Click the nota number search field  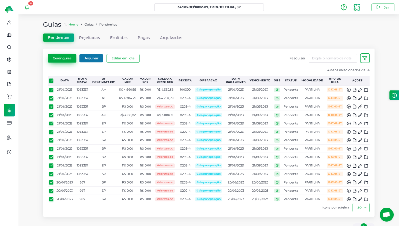[333, 58]
